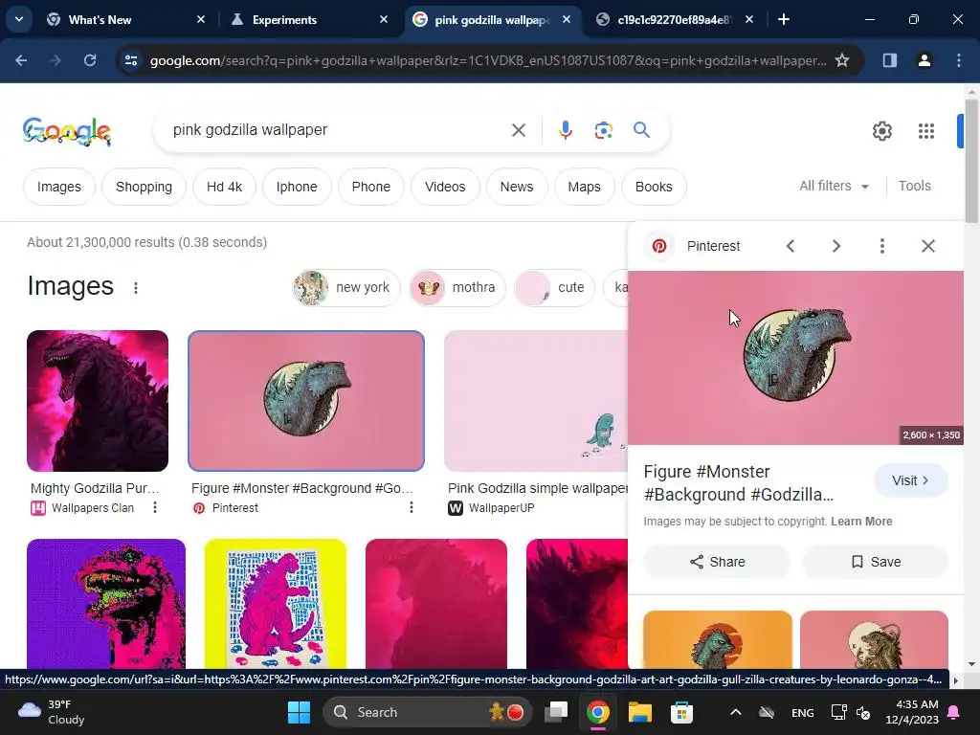Open Pink Godzilla simple wallpaper thumbnail
Viewport: 980px width, 735px height.
pyautogui.click(x=536, y=401)
